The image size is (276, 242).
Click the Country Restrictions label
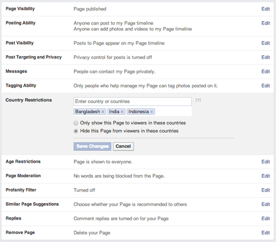pos(29,100)
